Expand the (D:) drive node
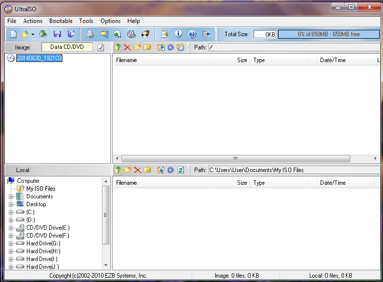The width and height of the screenshot is (383, 282). pos(11,220)
